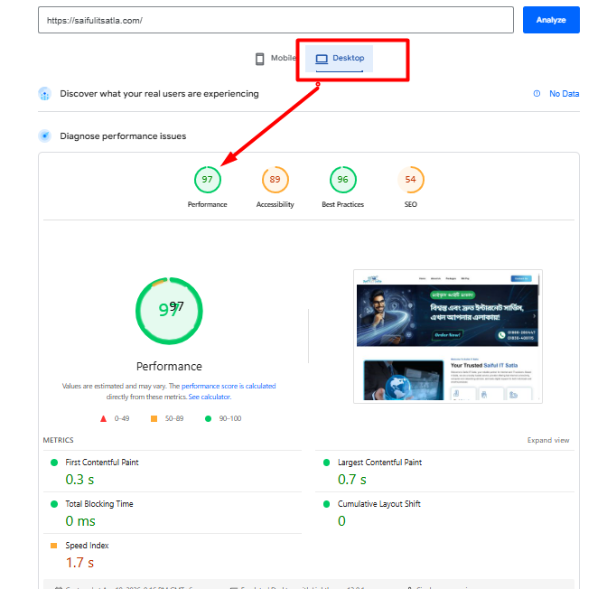Click the info icon beside No Data
Image resolution: width=607 pixels, height=589 pixels.
537,94
